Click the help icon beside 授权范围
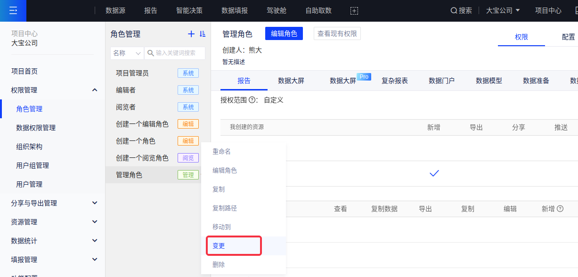Screen dimensions: 578x277 pyautogui.click(x=252, y=100)
